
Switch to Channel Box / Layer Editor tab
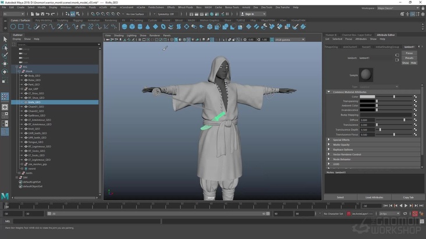pyautogui.click(x=357, y=35)
